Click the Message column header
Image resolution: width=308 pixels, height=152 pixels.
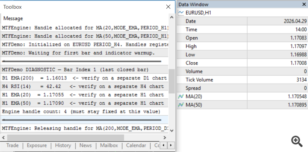13,18
